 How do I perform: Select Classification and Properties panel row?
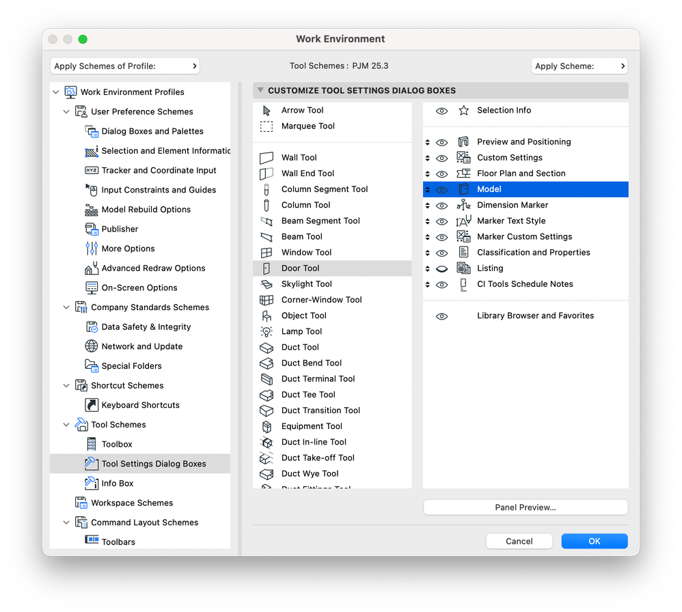click(526, 253)
